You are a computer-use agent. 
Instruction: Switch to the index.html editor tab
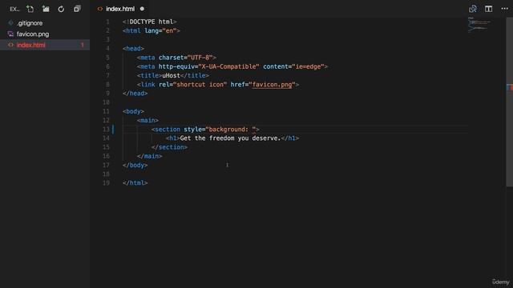coord(120,9)
